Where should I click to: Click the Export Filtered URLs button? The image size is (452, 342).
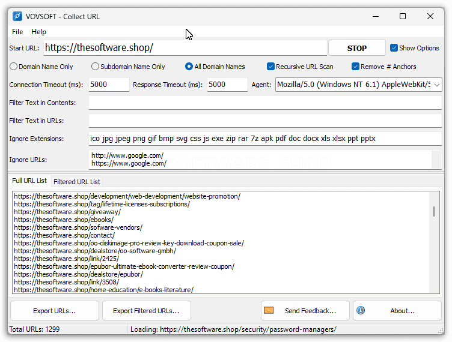coord(147,311)
